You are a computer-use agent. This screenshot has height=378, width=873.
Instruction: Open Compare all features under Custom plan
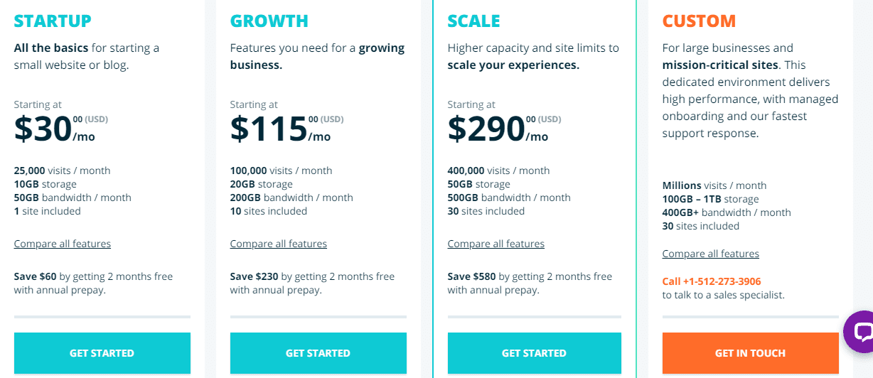[x=711, y=254]
